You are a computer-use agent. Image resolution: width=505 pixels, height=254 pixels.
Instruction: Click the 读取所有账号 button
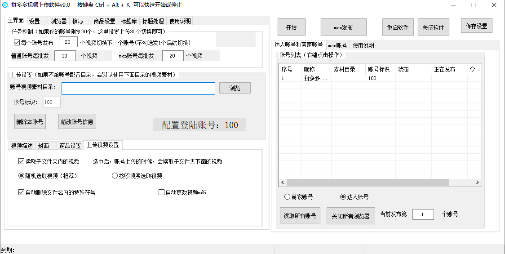[299, 216]
